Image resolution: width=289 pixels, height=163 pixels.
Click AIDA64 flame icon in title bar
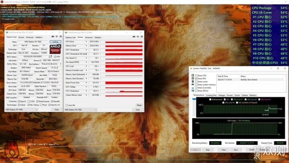click(191, 68)
